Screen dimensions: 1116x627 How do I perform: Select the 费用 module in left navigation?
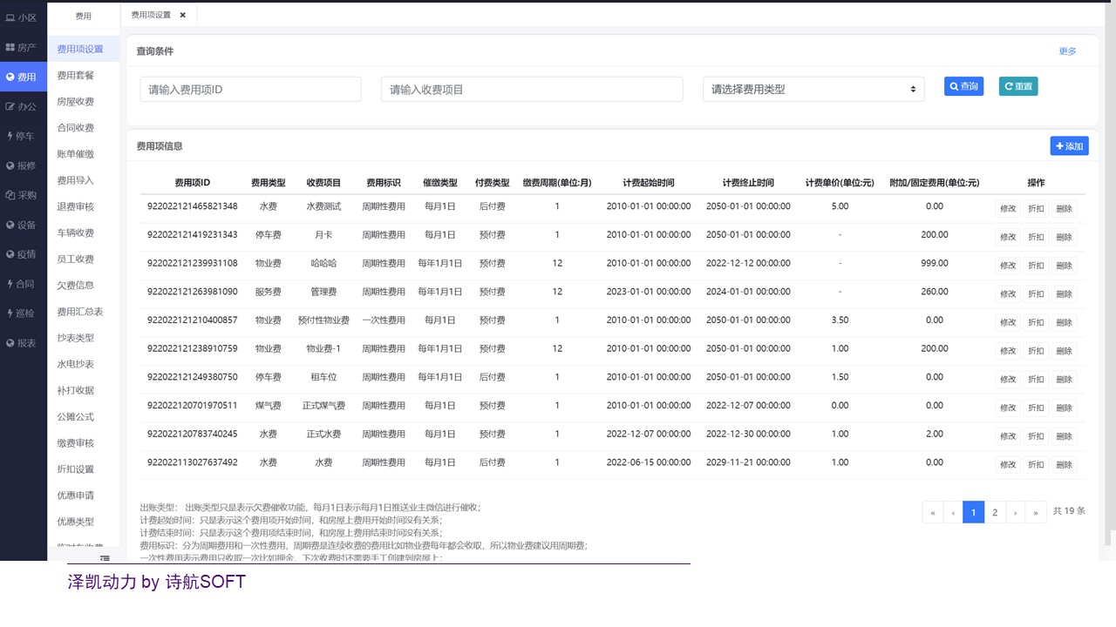tap(23, 77)
